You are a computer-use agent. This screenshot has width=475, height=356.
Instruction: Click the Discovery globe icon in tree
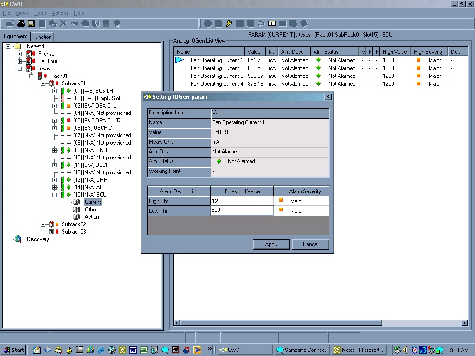point(18,239)
